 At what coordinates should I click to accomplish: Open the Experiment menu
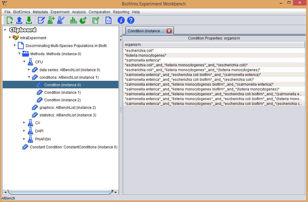click(x=60, y=12)
